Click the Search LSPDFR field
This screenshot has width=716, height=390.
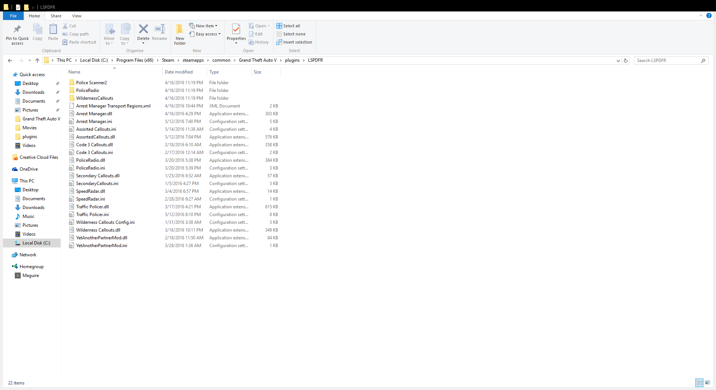(x=667, y=61)
